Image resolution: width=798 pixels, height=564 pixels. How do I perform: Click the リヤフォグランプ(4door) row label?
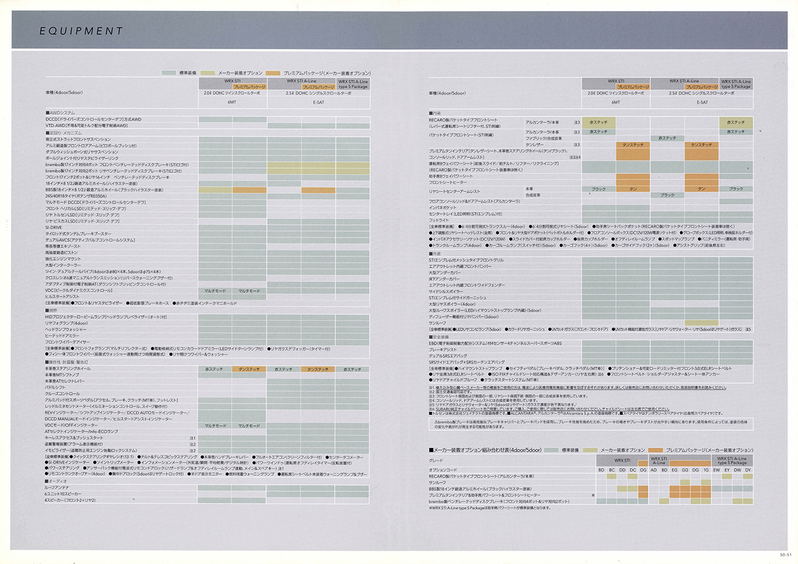66,323
